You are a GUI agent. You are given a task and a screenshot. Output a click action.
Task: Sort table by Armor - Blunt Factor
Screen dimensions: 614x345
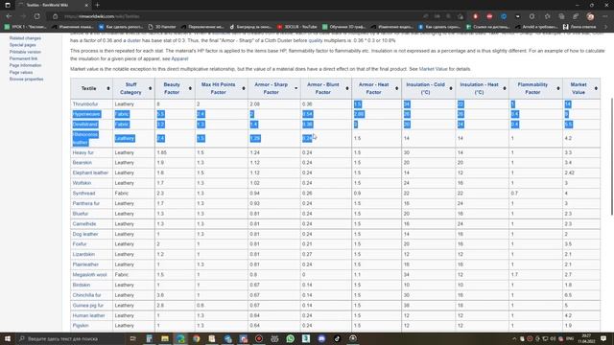click(x=326, y=88)
